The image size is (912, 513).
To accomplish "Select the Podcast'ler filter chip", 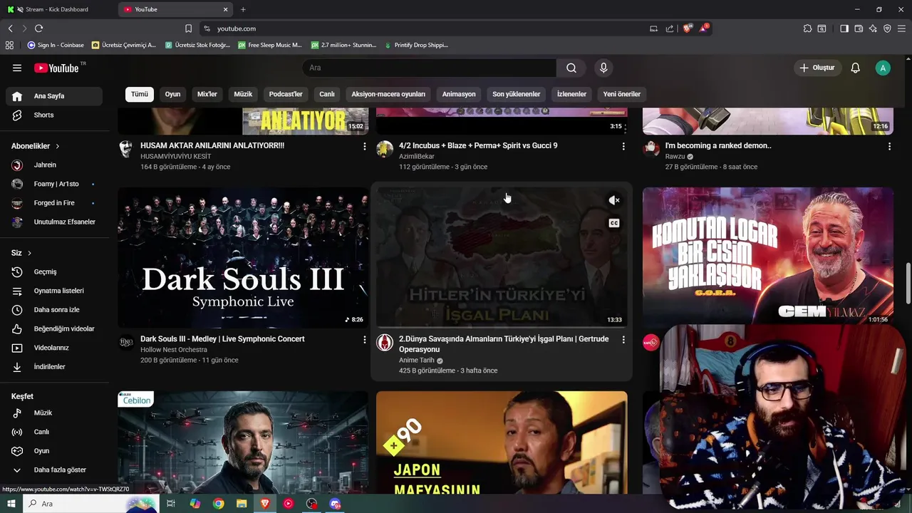I will tap(286, 94).
